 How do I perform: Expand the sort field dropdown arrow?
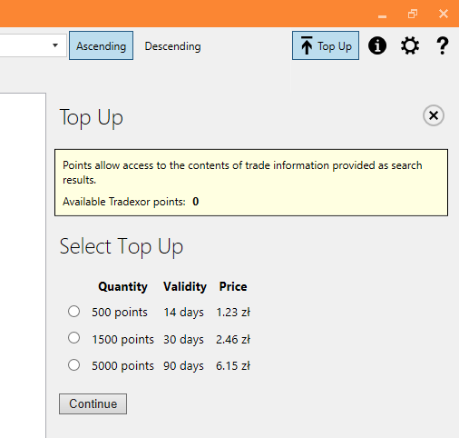[55, 45]
